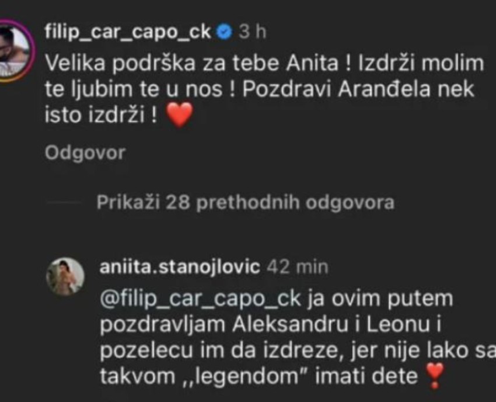The height and width of the screenshot is (402, 496).
Task: Select the text of aniita's reply comment
Action: [263, 336]
